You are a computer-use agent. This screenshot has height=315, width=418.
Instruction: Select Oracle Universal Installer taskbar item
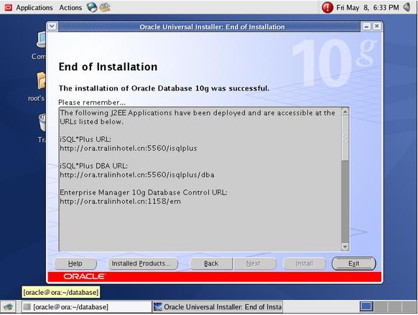coord(218,307)
